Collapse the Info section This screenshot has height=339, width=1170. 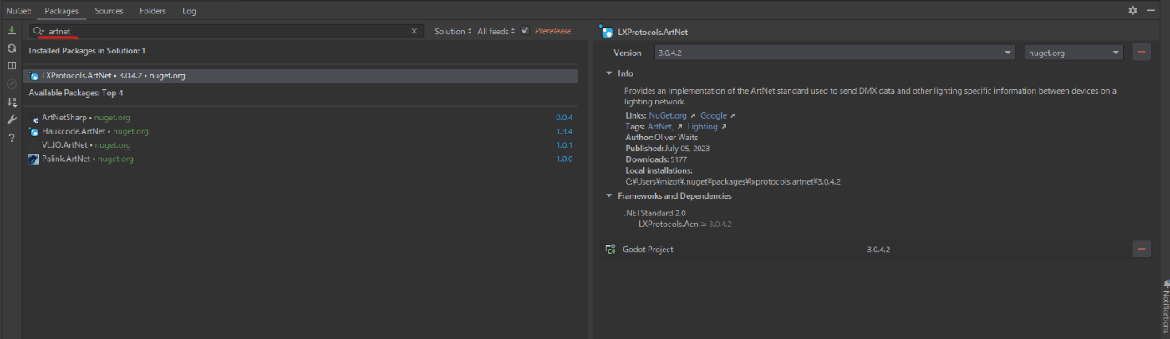(609, 73)
